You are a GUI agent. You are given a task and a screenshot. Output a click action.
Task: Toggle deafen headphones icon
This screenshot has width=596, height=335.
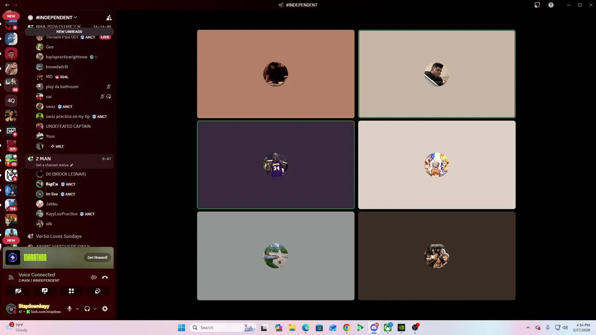[x=87, y=308]
